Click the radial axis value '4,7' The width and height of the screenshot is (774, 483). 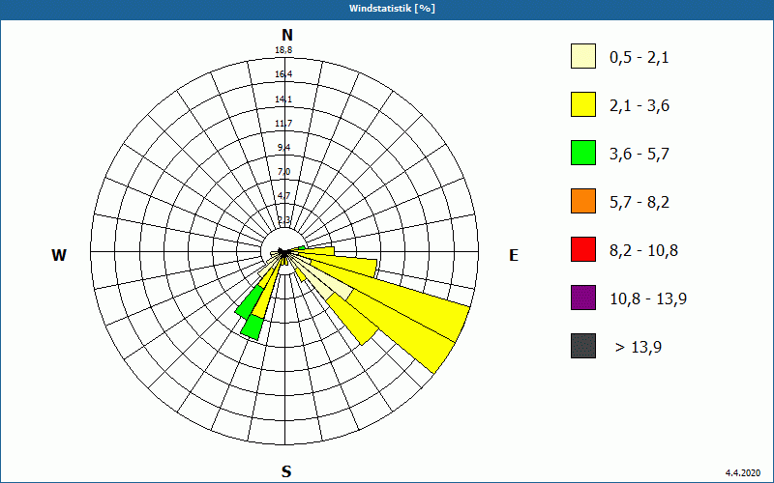tap(283, 196)
